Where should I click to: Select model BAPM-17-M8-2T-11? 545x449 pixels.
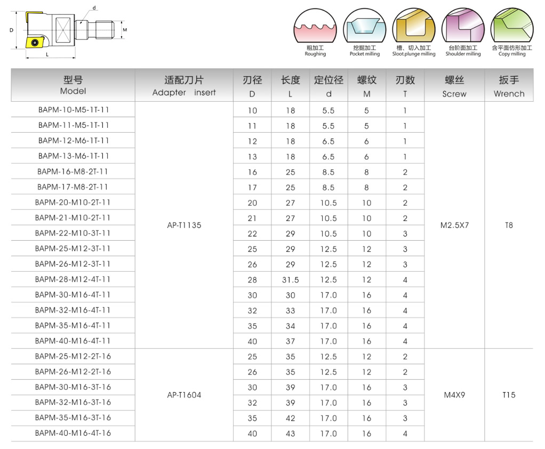(x=73, y=187)
